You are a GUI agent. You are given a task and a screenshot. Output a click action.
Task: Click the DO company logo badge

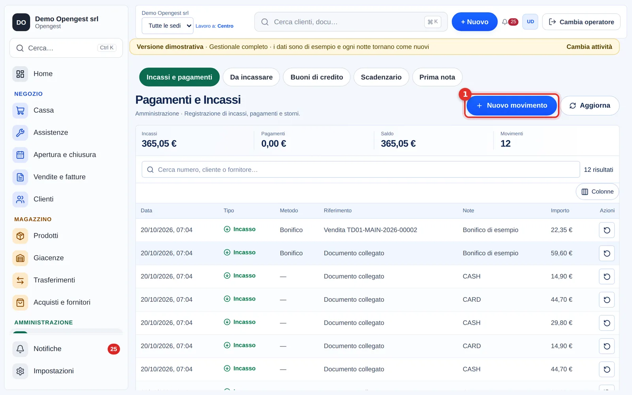point(21,23)
